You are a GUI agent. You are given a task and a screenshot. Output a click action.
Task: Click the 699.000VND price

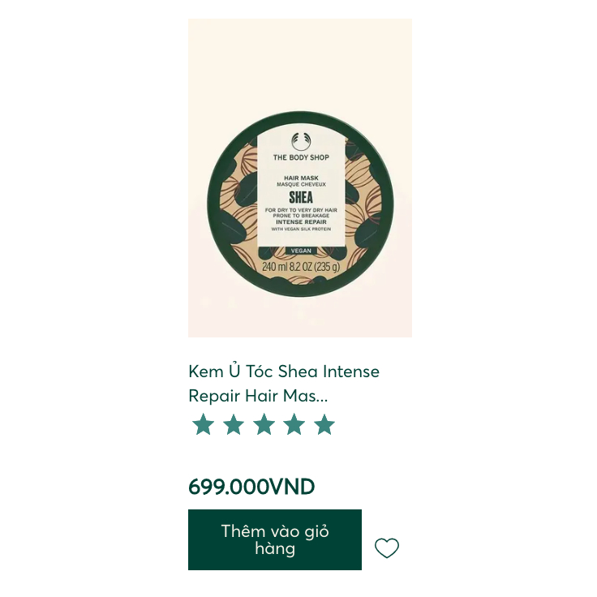(251, 487)
